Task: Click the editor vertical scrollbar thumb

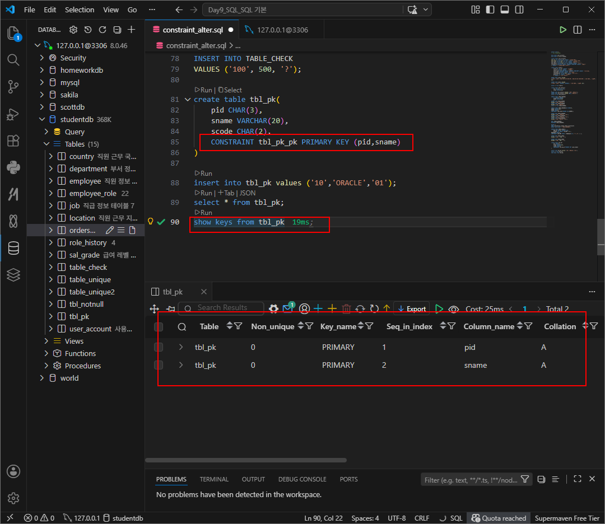Action: click(x=601, y=237)
